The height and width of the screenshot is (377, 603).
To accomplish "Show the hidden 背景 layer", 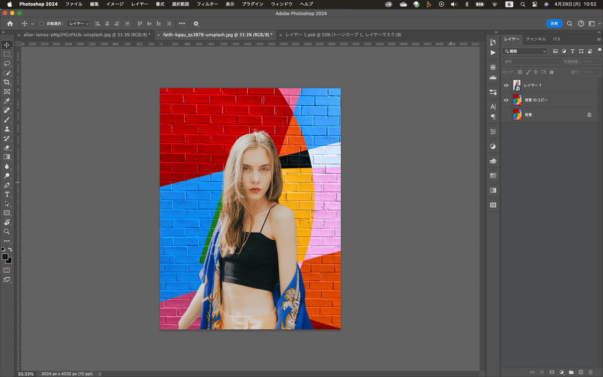I will pyautogui.click(x=506, y=115).
